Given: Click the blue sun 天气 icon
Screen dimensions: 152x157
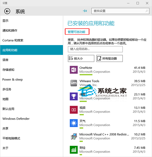Looking at the screenshot, I should click(x=74, y=123).
